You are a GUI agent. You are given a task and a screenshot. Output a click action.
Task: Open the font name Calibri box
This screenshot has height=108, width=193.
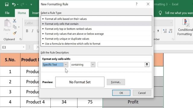pyautogui.click(x=32, y=23)
